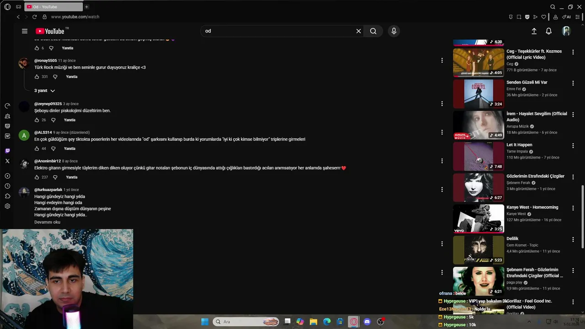Open Twitch in the Opera sidebar
The width and height of the screenshot is (585, 329).
7,151
